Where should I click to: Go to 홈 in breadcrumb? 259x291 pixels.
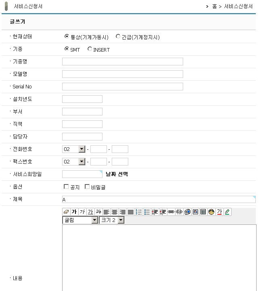tap(215, 6)
